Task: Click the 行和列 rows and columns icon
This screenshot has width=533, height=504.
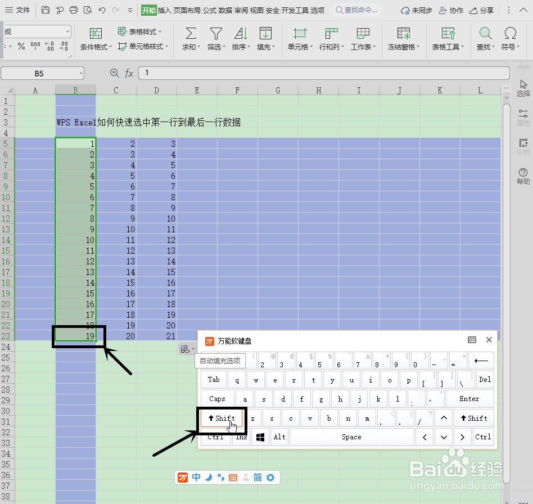Action: click(331, 33)
